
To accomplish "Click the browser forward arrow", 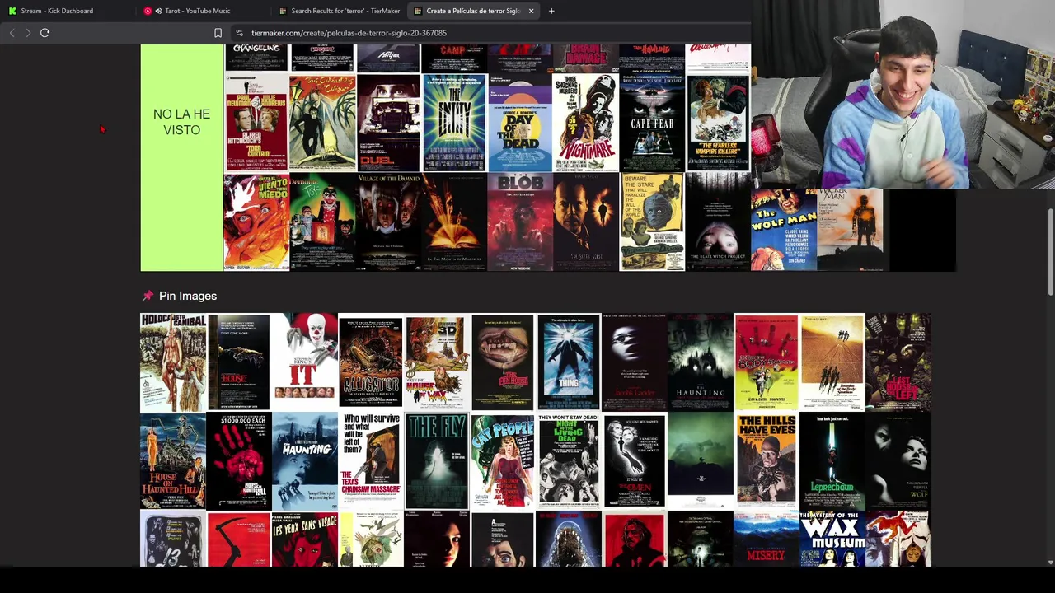I will [28, 33].
